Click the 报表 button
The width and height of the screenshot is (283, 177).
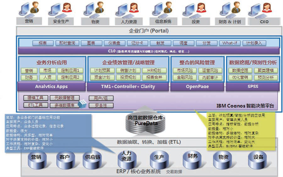(x=43, y=43)
